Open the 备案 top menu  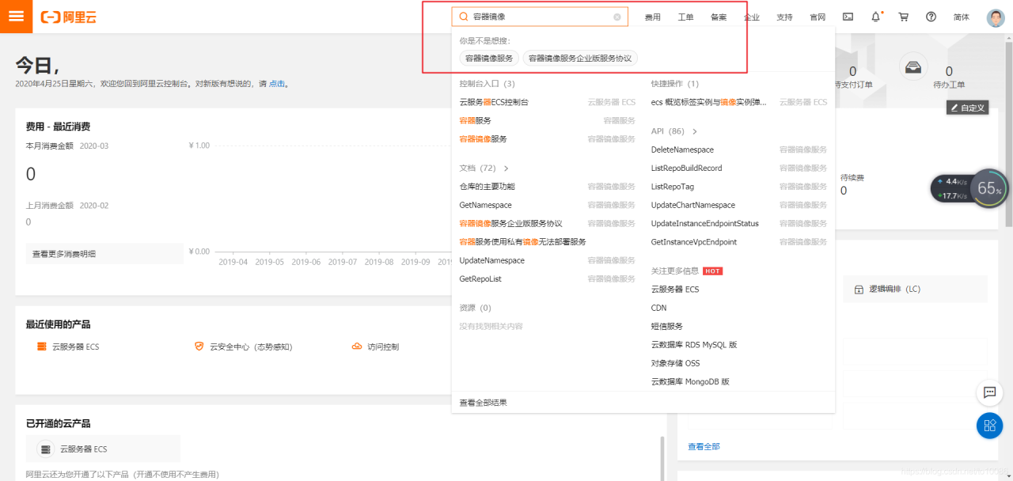[x=719, y=17]
